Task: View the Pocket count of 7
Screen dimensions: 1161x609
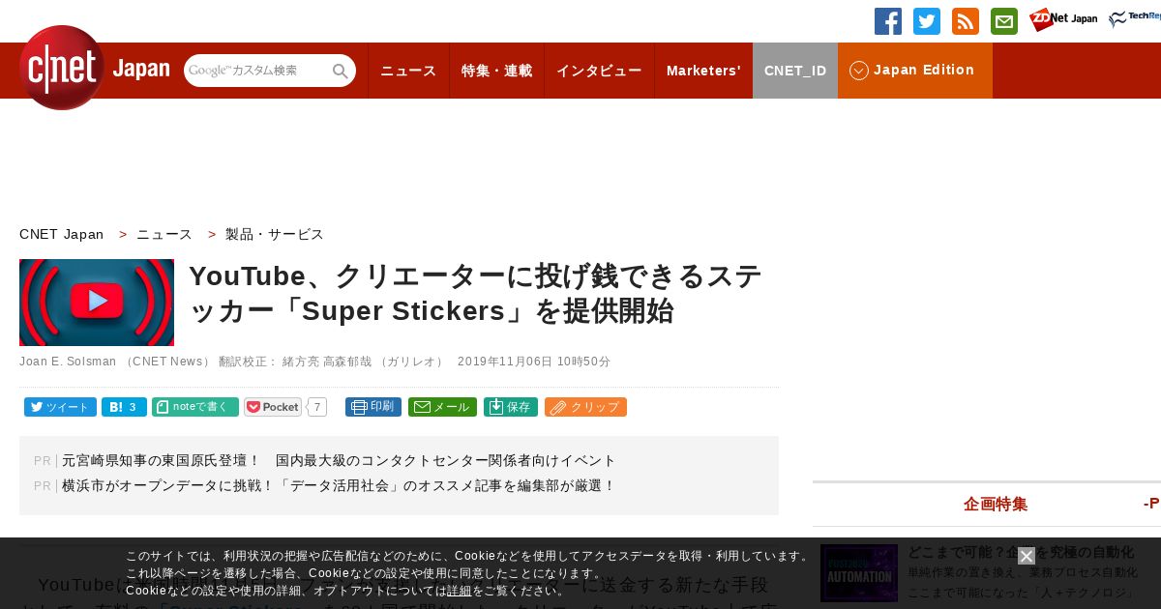Action: pos(317,407)
